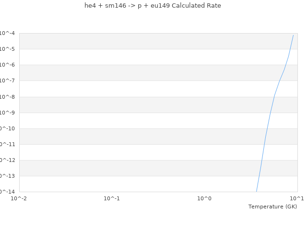This screenshot has height=230, width=307.
Task: Click the chart title 'he4 + sm146 -> p + eu149 Calculated Rate'
Action: [x=153, y=6]
